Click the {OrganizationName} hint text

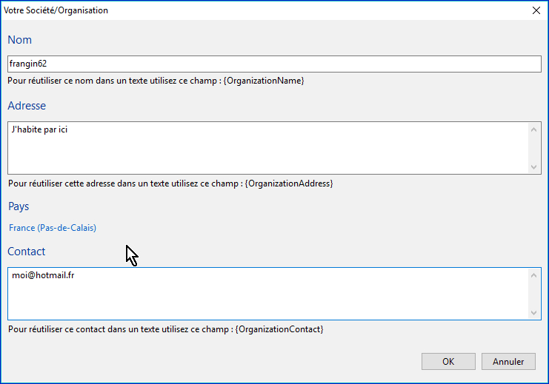[x=264, y=80]
